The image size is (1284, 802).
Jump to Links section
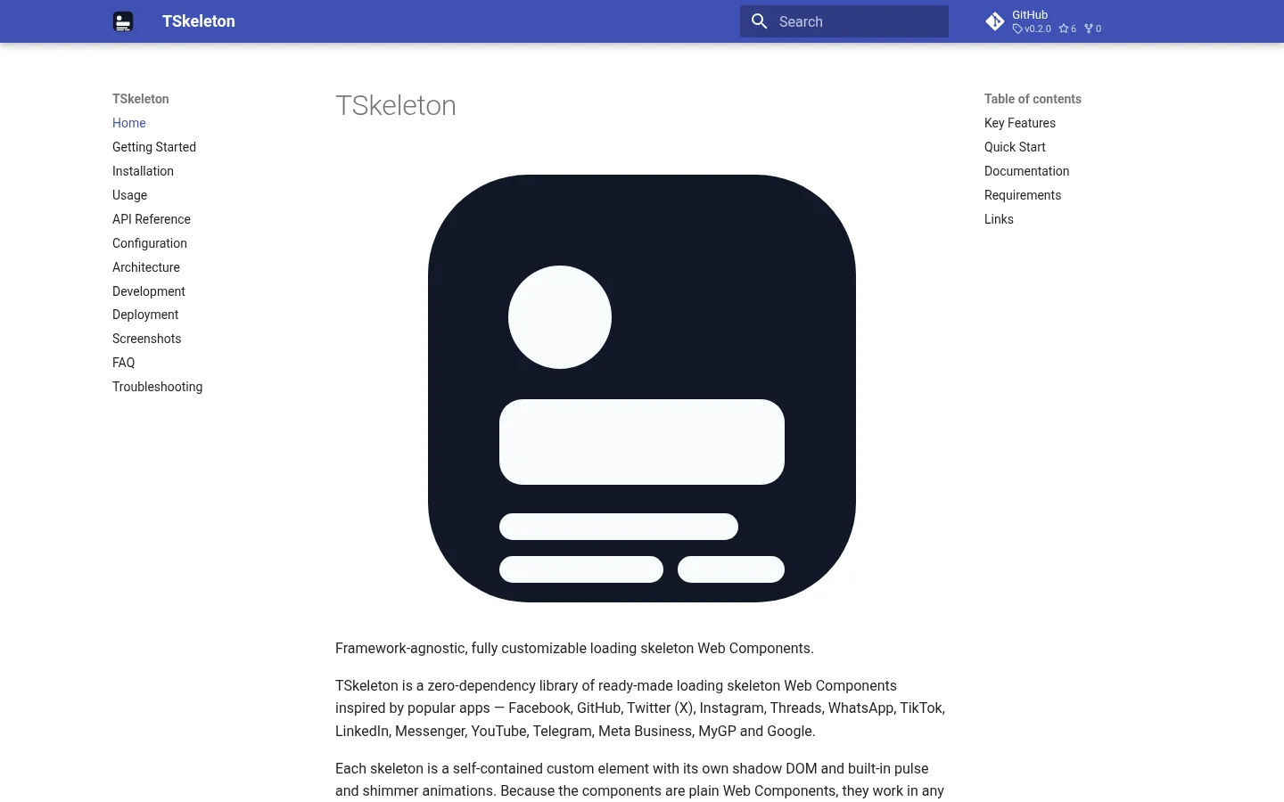click(999, 219)
